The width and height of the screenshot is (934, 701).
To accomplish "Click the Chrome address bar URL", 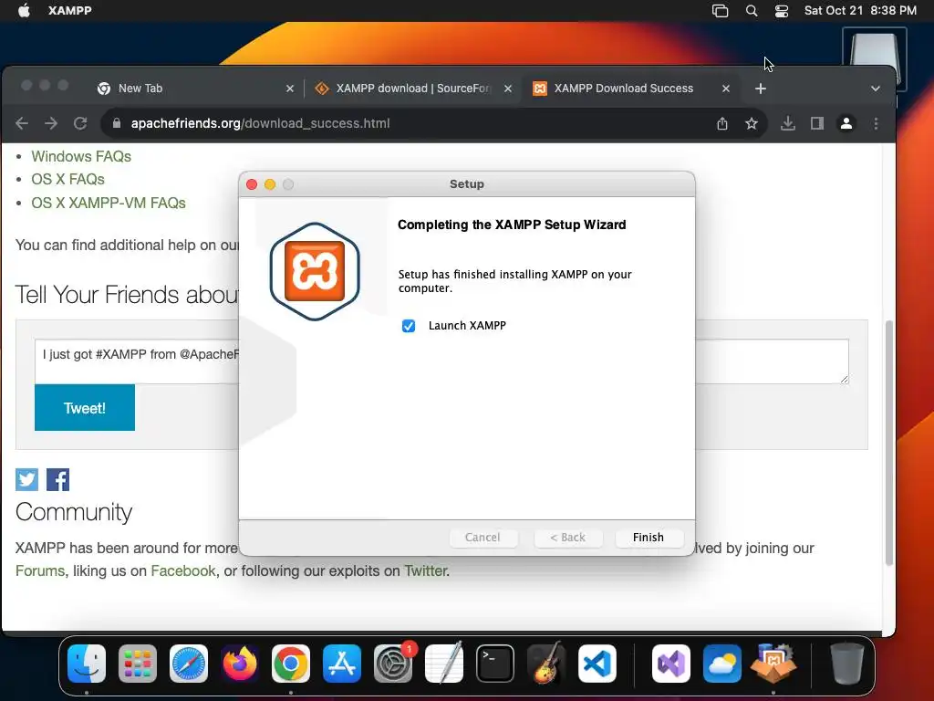I will pyautogui.click(x=260, y=123).
